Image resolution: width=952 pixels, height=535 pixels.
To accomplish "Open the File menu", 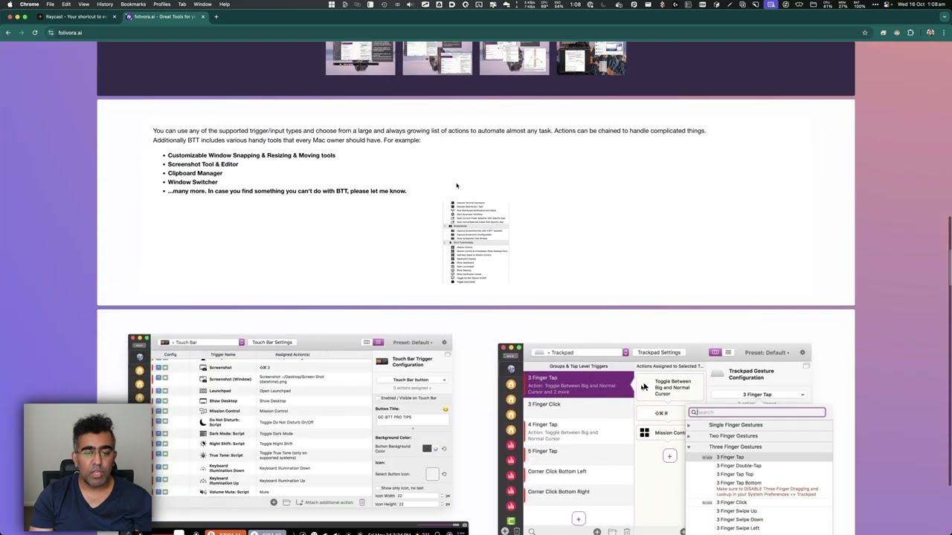I will [50, 4].
